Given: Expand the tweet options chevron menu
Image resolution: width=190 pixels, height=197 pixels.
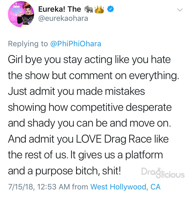Looking at the screenshot, I should 180,10.
